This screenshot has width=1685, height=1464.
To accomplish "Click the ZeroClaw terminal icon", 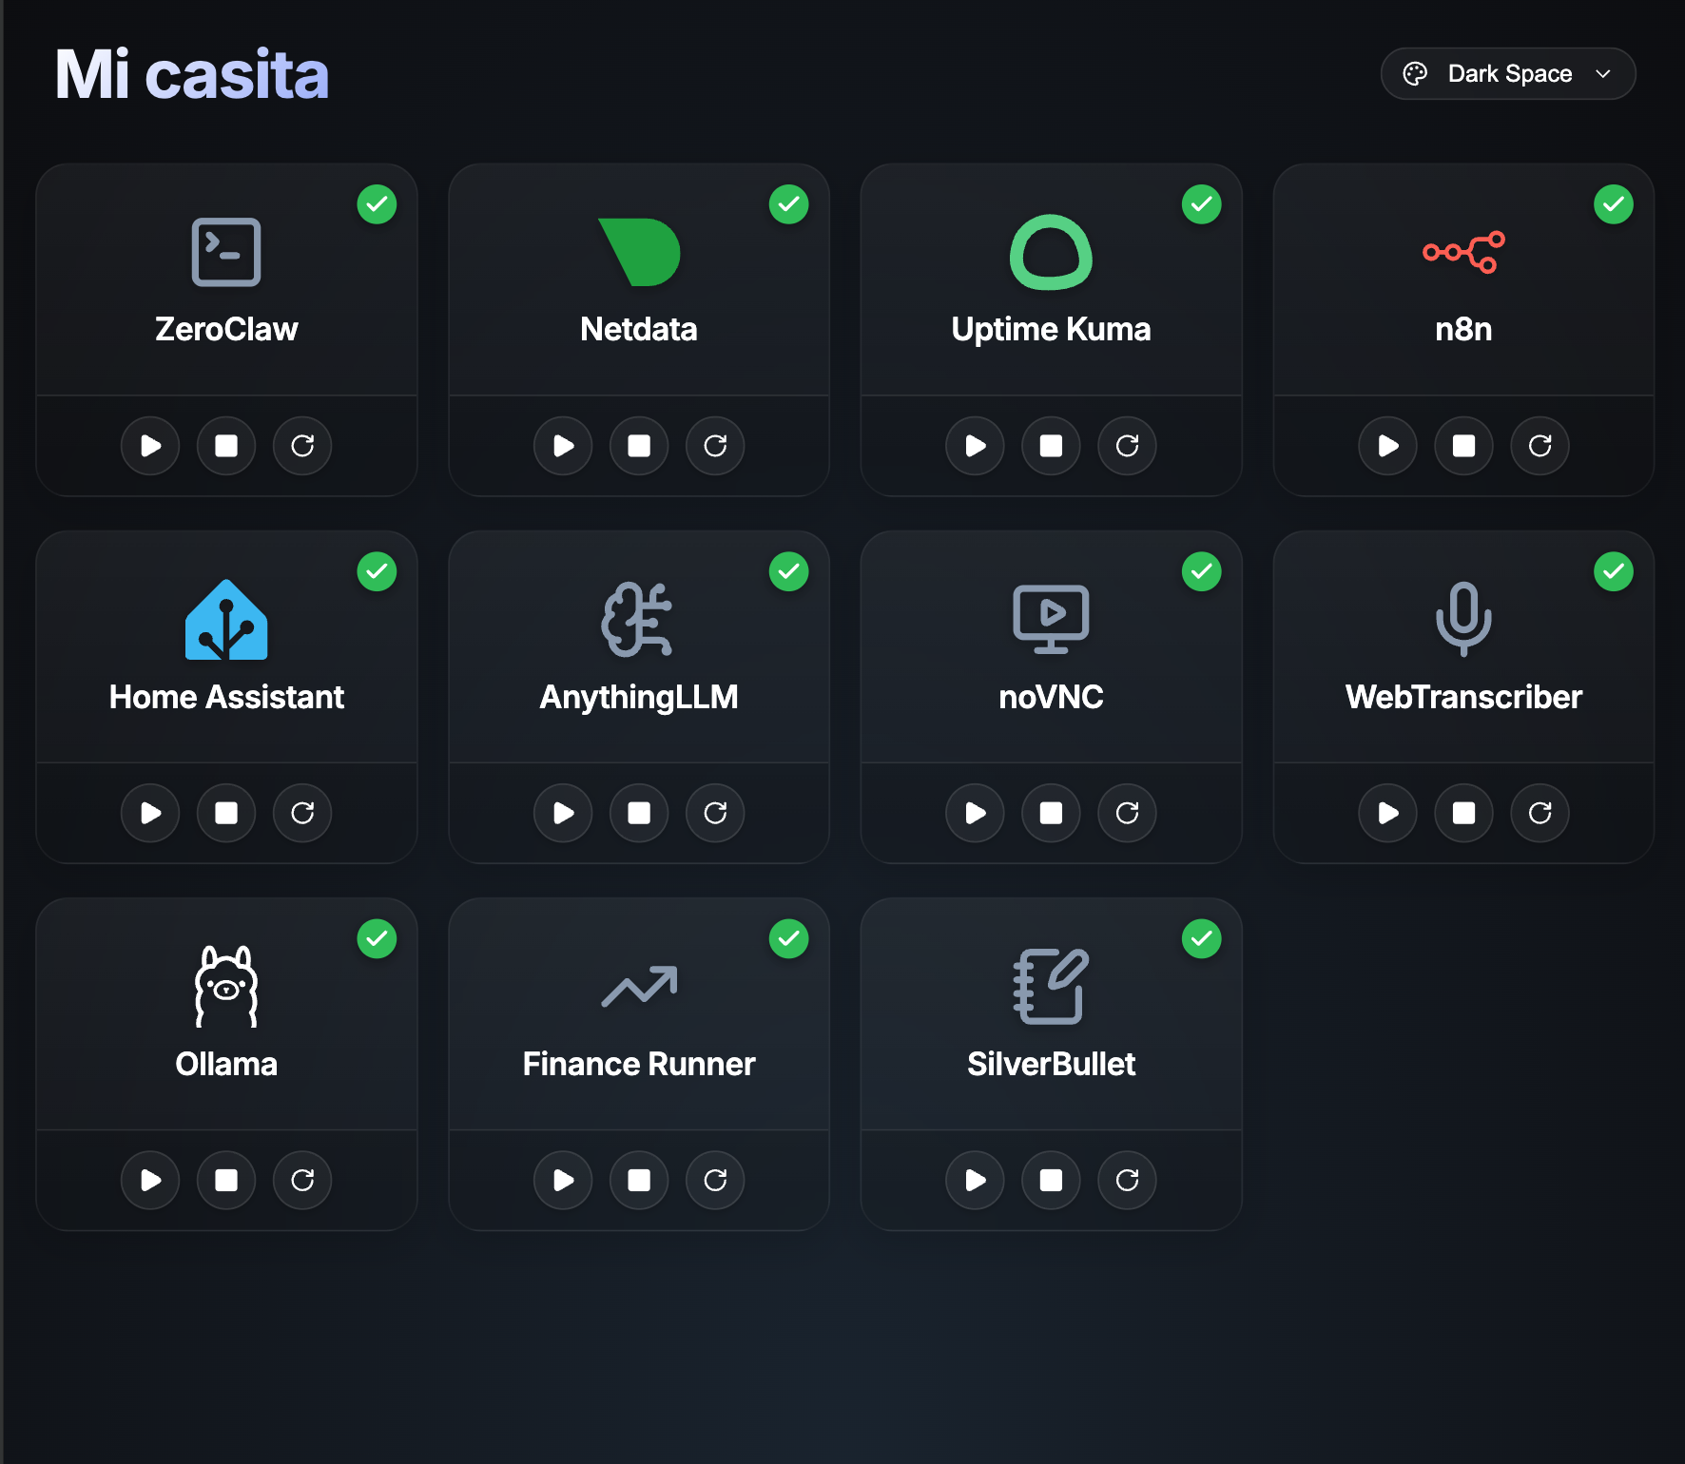I will pyautogui.click(x=225, y=251).
